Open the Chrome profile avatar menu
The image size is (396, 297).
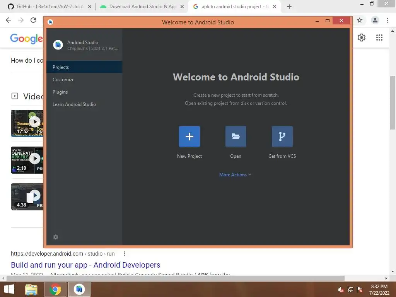click(x=375, y=20)
